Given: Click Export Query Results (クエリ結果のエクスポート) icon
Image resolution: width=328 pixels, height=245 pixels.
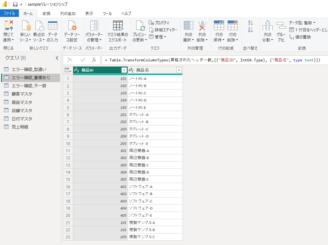Looking at the screenshot, I should 118,25.
